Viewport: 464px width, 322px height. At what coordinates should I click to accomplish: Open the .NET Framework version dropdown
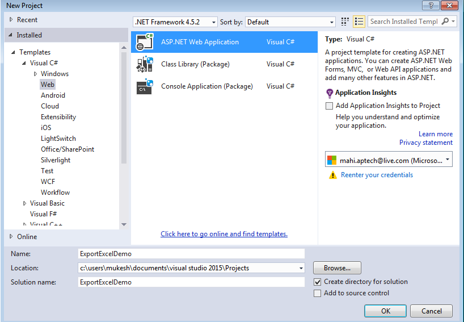[175, 22]
